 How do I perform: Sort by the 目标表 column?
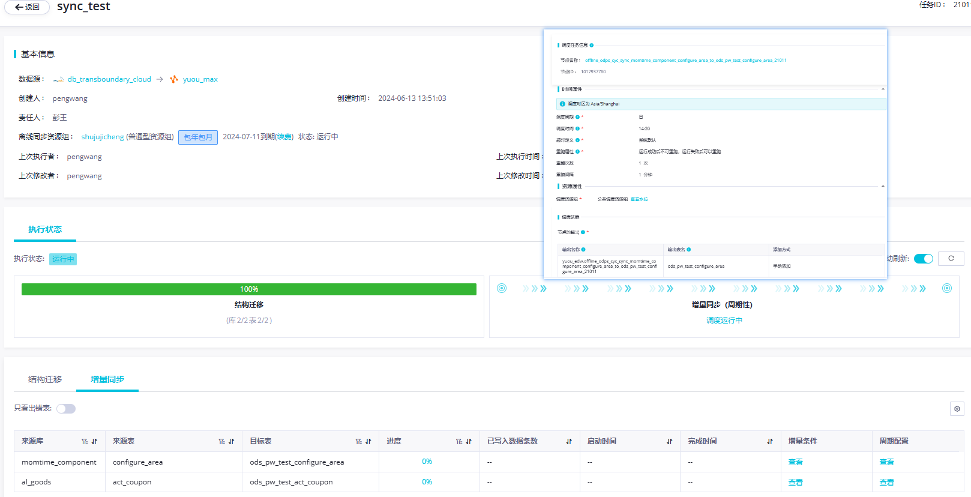point(368,441)
